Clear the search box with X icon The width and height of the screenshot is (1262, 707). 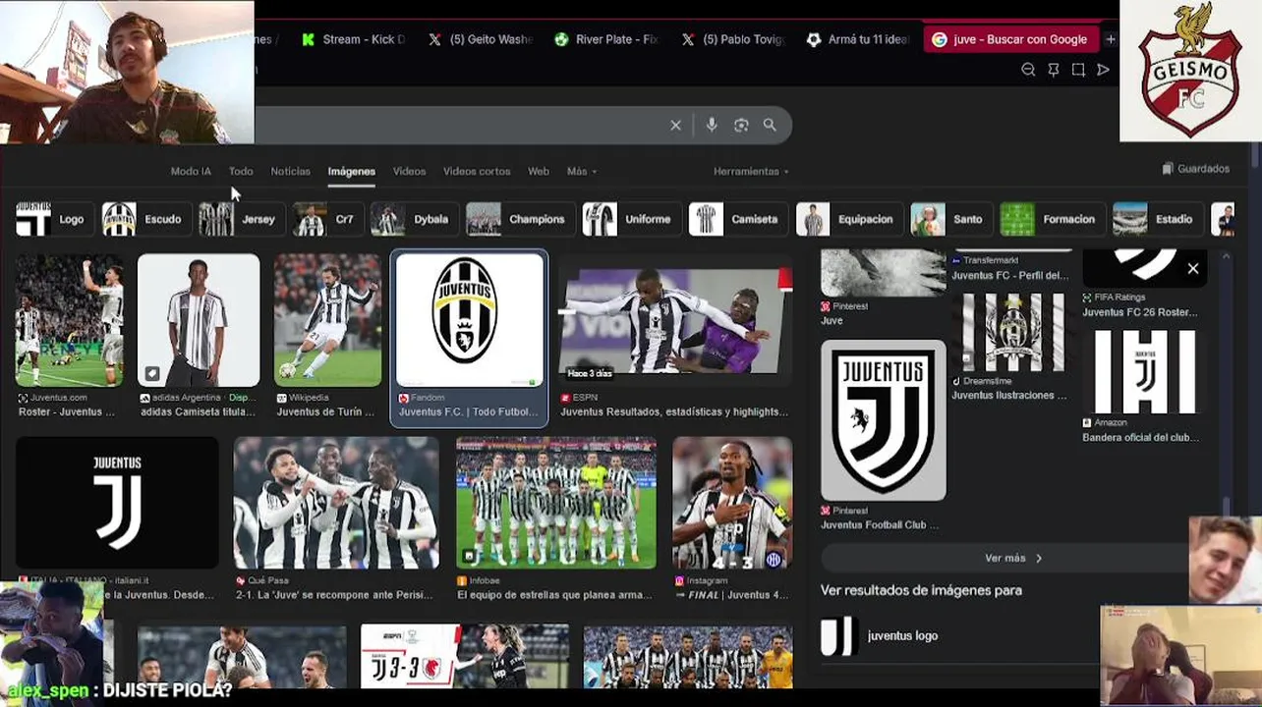(675, 126)
